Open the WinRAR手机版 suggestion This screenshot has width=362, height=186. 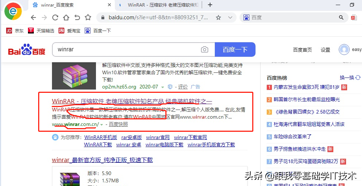click(x=101, y=138)
